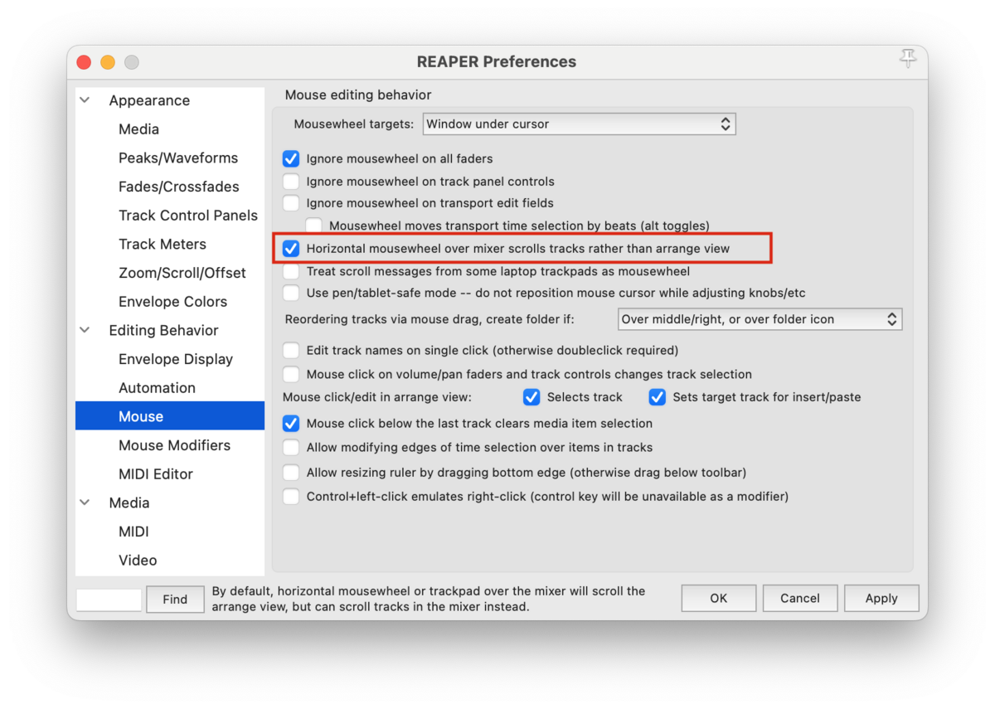Open the MIDI Editor preferences page
995x709 pixels.
pos(156,474)
